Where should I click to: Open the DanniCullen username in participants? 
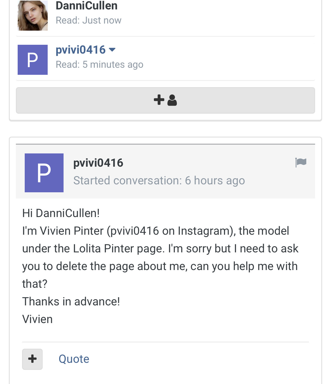click(87, 6)
